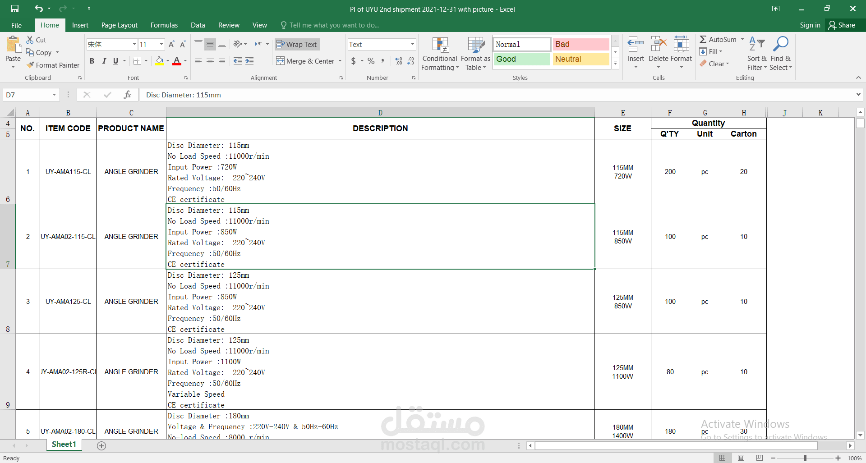Switch to the Formulas tab
This screenshot has height=463, width=866.
click(x=164, y=25)
